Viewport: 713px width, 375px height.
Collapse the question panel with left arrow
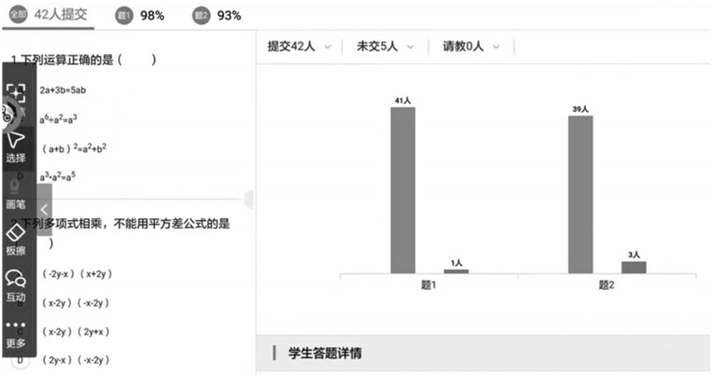tap(44, 210)
